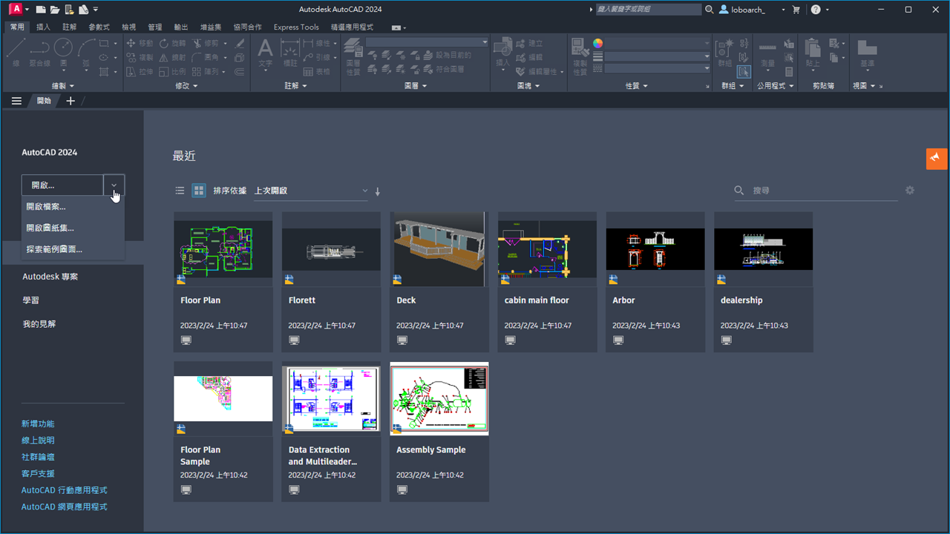Choose the Trim (修剪) command
Image resolution: width=950 pixels, height=534 pixels.
[x=206, y=44]
